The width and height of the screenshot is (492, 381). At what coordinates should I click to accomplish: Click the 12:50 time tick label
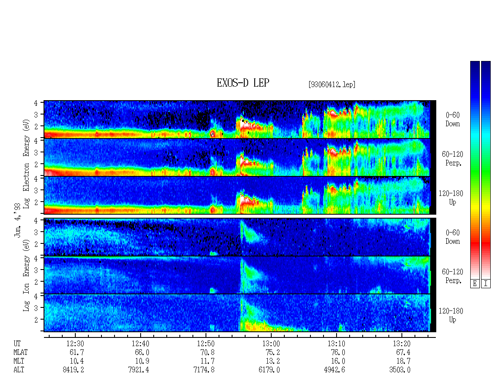pos(206,344)
